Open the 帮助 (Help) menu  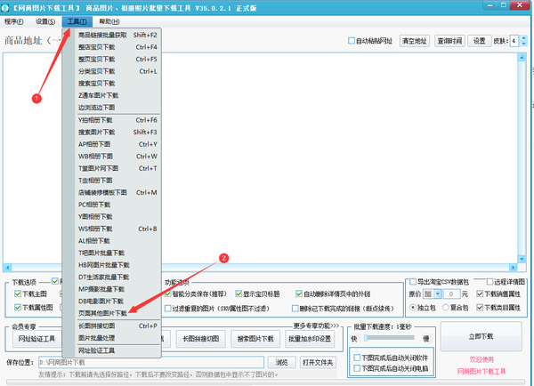tap(111, 20)
